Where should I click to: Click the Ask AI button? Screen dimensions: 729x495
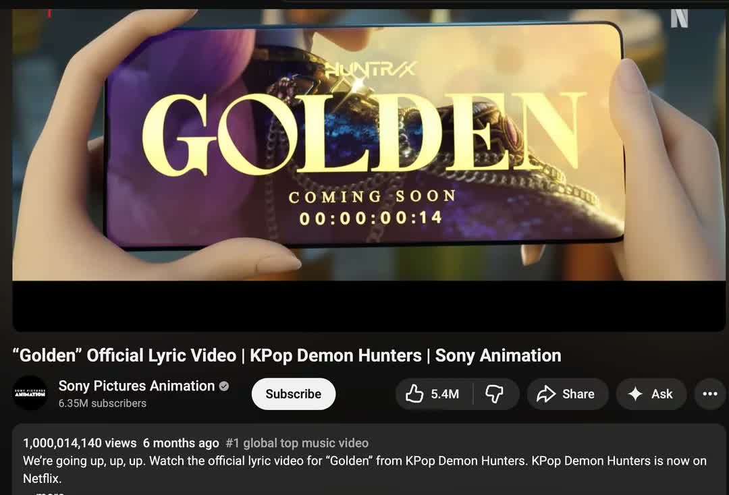651,394
